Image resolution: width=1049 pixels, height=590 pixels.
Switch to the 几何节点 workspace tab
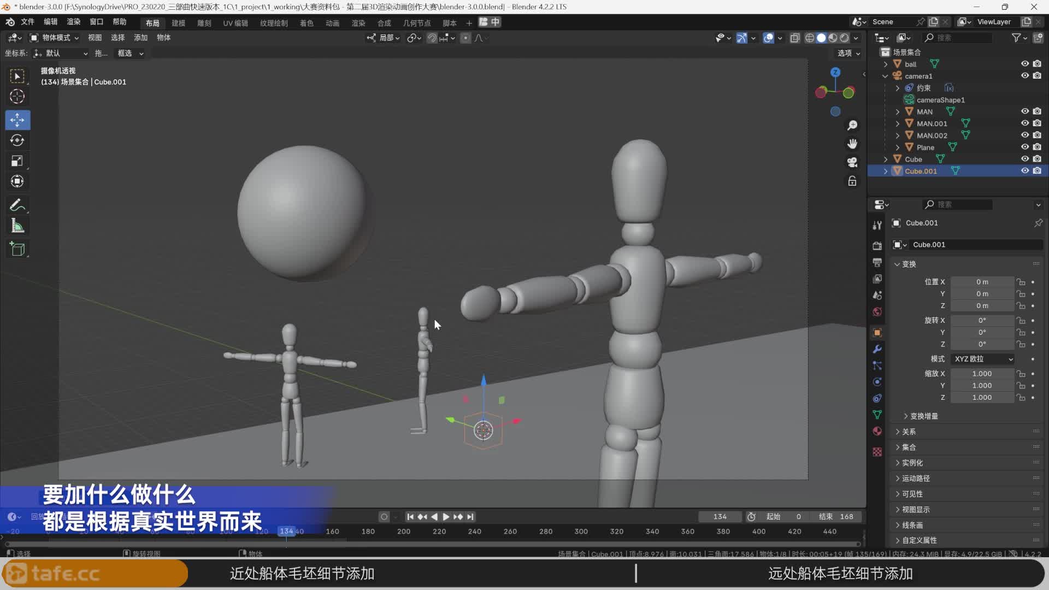(417, 23)
